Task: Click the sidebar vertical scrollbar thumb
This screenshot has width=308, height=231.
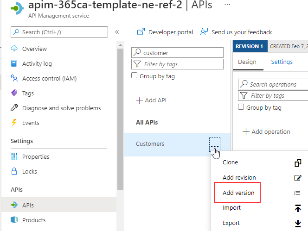Action: click(120, 119)
